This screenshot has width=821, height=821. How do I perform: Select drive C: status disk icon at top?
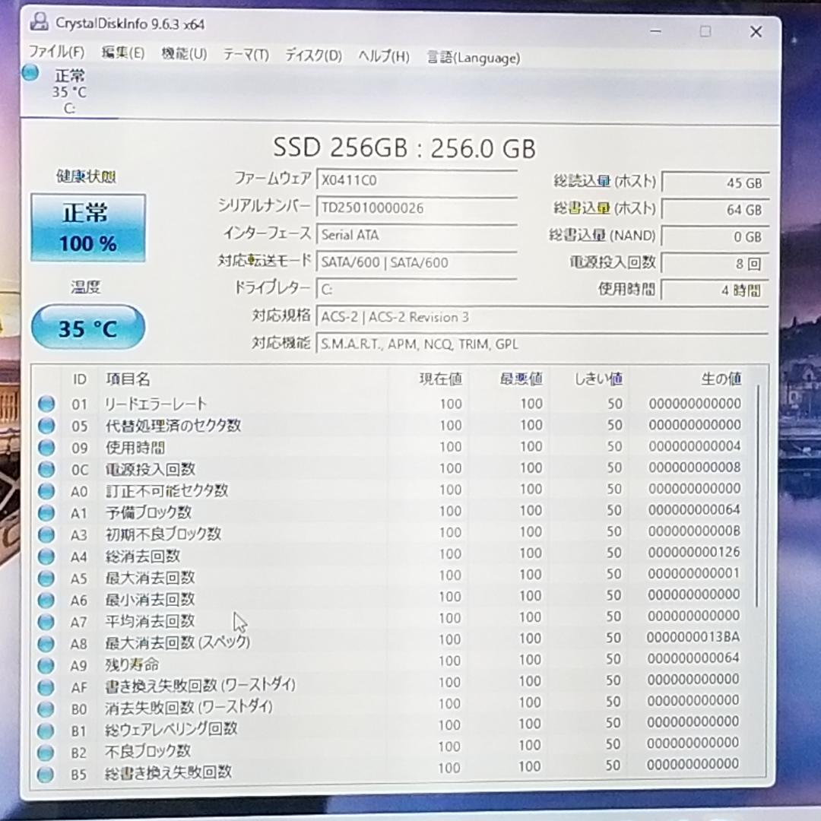[30, 73]
